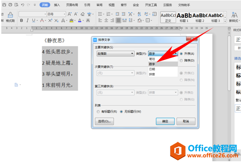Screen dimensions: 241x163
Task: Decrease paragraph indent
Action: tap(117, 14)
